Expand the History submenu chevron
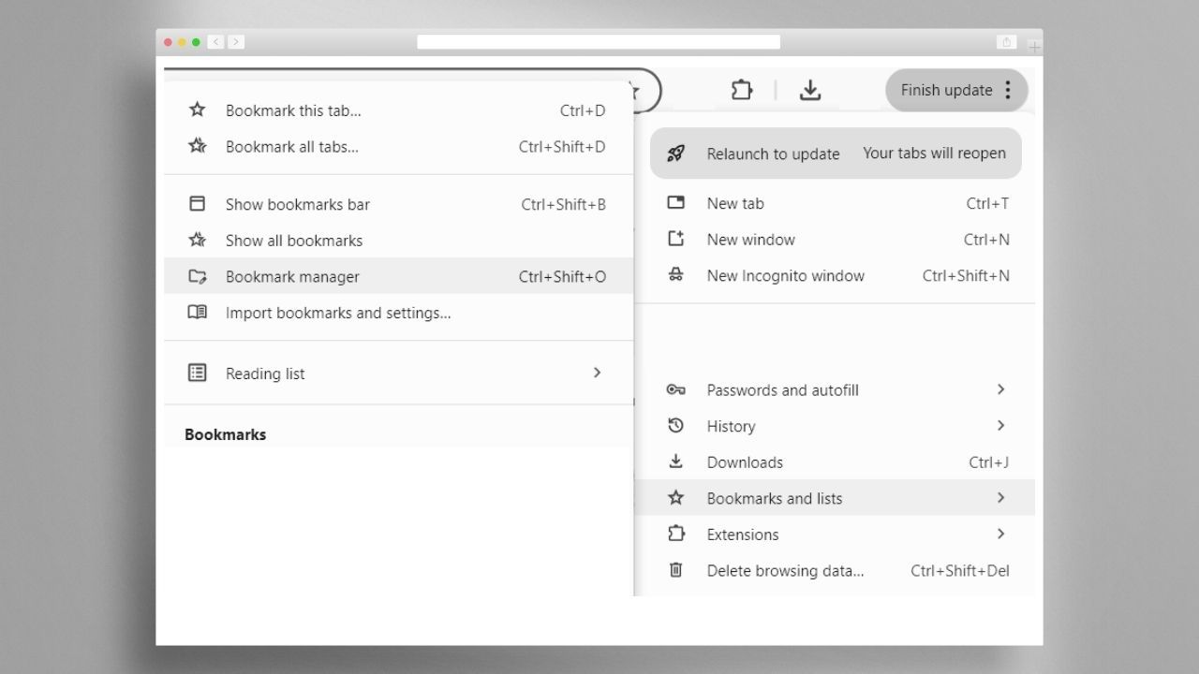This screenshot has height=674, width=1199. [1000, 426]
